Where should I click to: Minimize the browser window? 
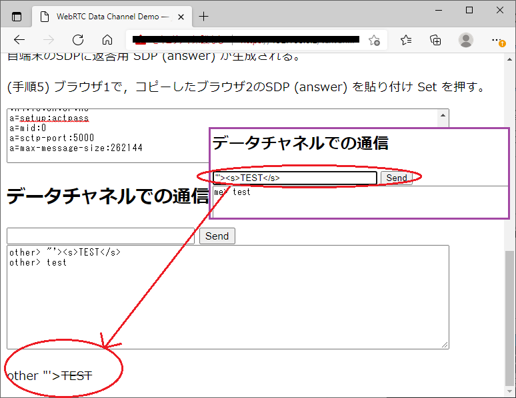pyautogui.click(x=439, y=11)
